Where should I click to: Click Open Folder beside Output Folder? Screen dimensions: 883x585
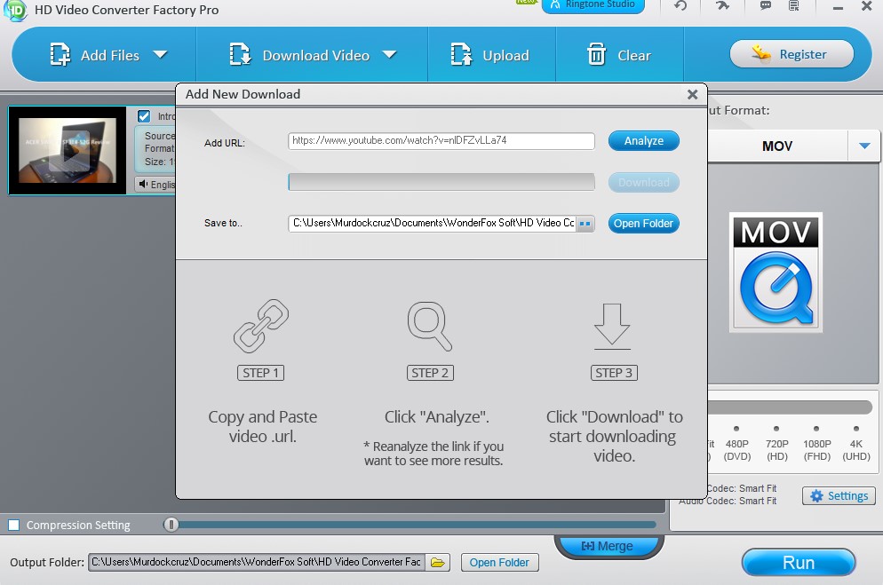point(499,563)
